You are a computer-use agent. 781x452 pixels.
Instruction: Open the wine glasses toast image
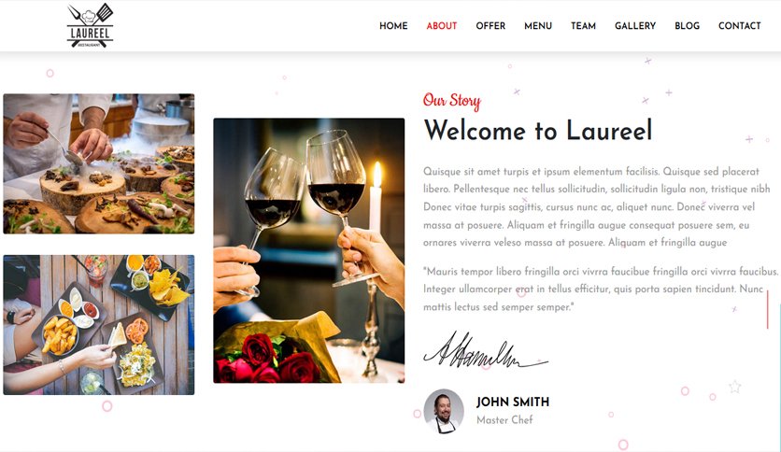(x=309, y=250)
